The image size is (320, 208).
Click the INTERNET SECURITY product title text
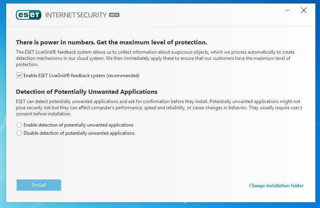coord(76,15)
